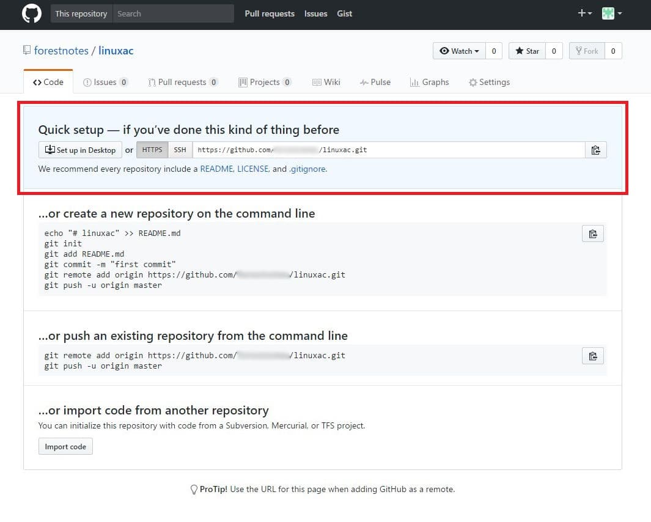Click the Fork button
Screen dimensions: 651x522
(x=587, y=51)
